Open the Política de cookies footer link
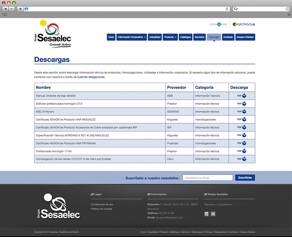 tap(101, 209)
